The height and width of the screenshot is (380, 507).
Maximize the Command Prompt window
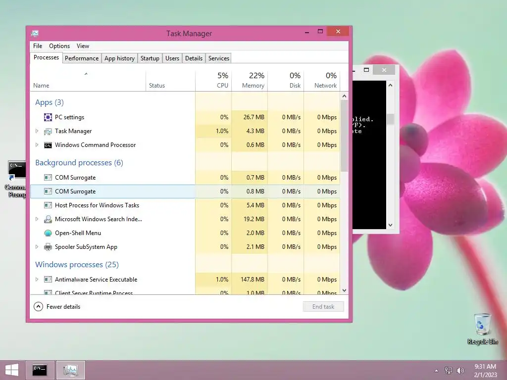[366, 70]
